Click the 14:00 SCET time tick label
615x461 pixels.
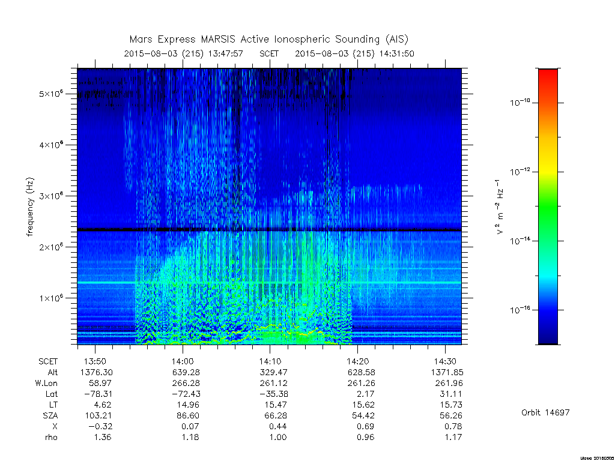coord(183,361)
